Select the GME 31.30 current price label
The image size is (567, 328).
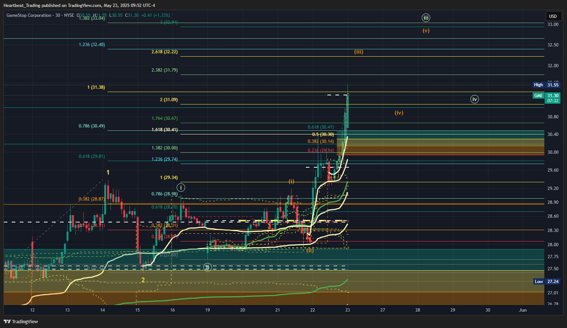pos(547,98)
